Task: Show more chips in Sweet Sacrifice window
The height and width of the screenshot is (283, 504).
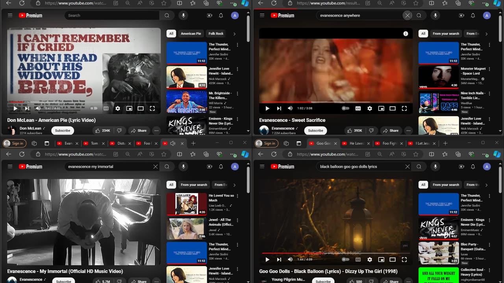Action: click(x=486, y=34)
